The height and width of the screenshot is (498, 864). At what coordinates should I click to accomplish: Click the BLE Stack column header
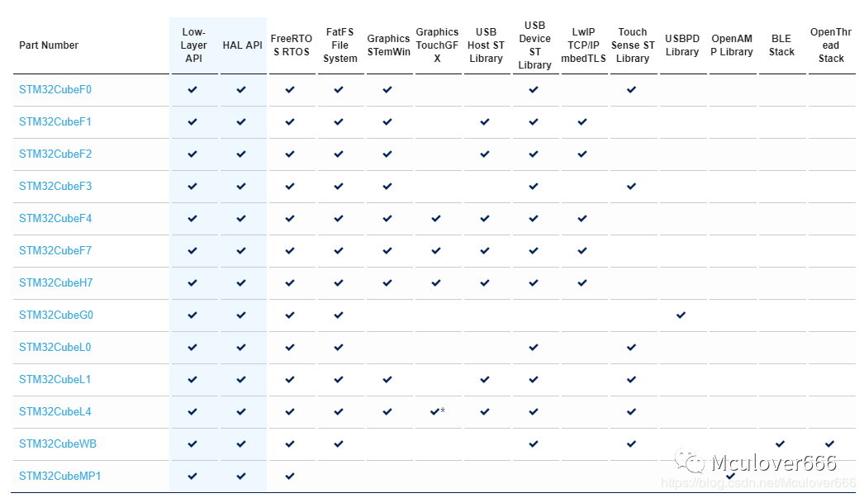pos(781,45)
